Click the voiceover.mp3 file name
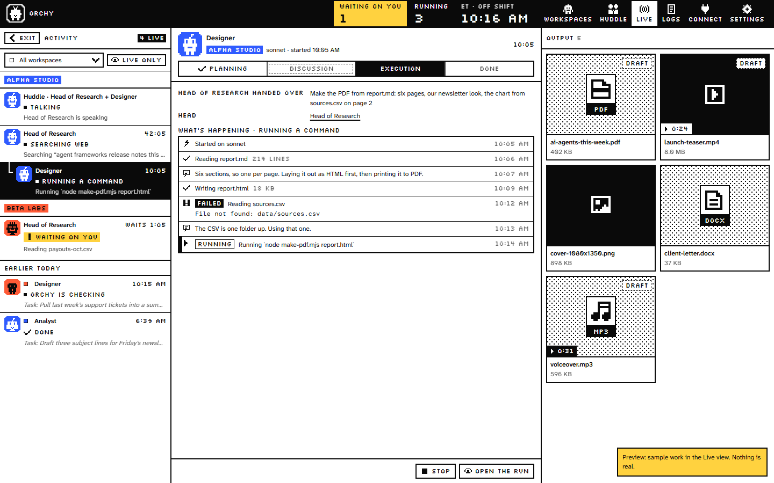 click(x=571, y=364)
